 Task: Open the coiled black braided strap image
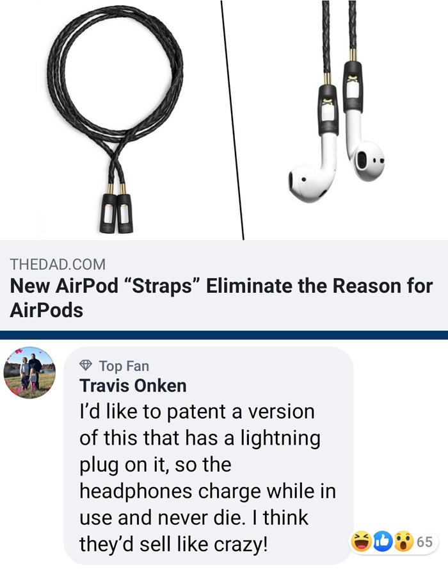click(x=115, y=119)
